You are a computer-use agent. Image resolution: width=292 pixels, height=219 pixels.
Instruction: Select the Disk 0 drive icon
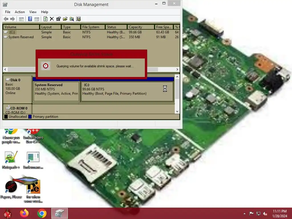[x=8, y=80]
